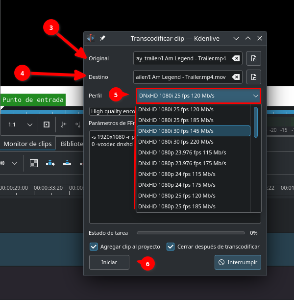Browse for the Original source file
The width and height of the screenshot is (294, 300).
click(254, 58)
